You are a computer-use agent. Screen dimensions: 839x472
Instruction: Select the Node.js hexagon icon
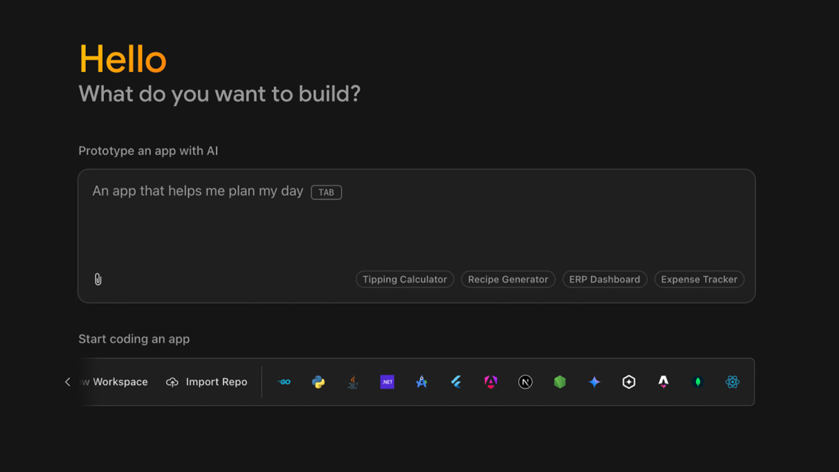point(560,382)
